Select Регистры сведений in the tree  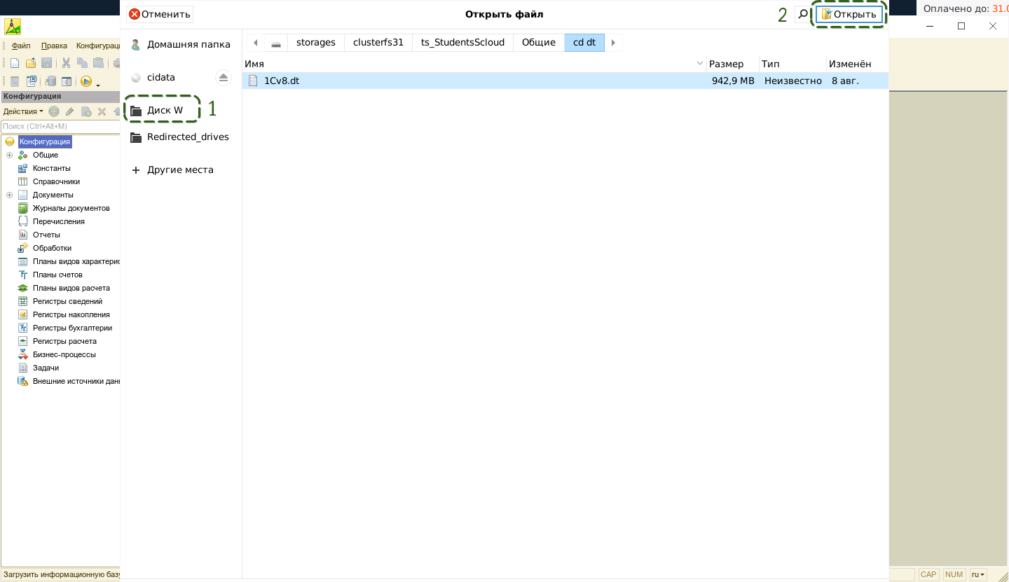pos(67,301)
